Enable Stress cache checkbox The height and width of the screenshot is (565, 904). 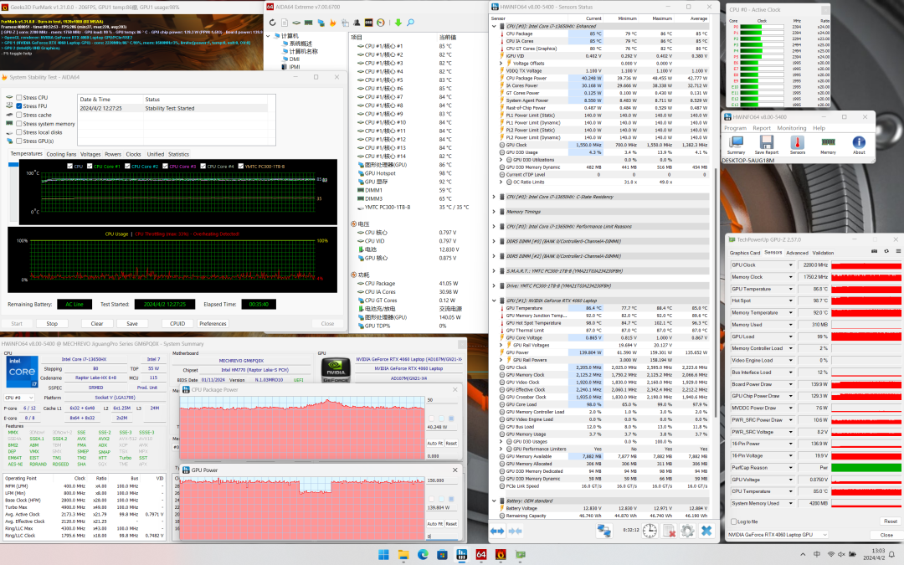19,115
